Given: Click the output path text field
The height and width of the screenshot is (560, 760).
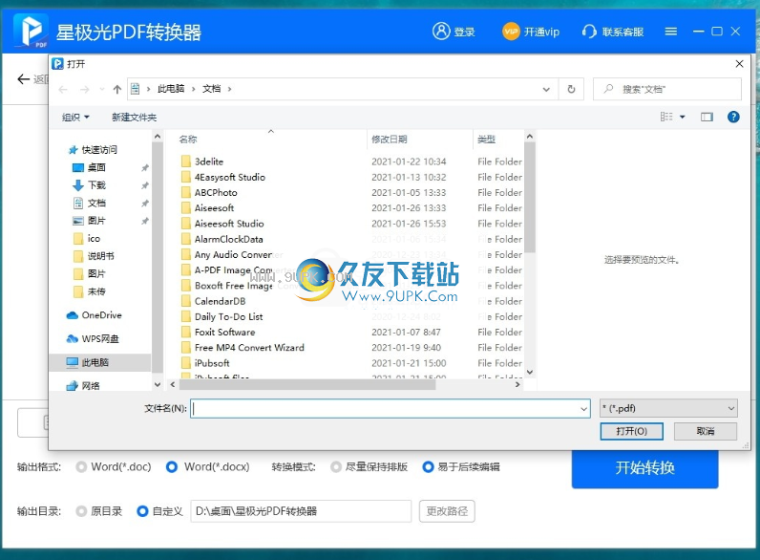Looking at the screenshot, I should [x=301, y=511].
